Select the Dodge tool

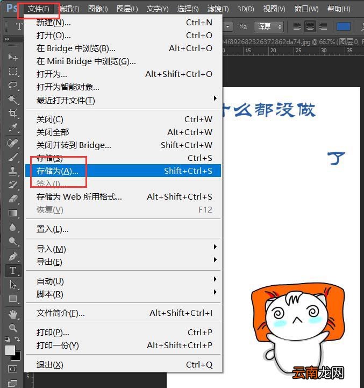point(12,241)
